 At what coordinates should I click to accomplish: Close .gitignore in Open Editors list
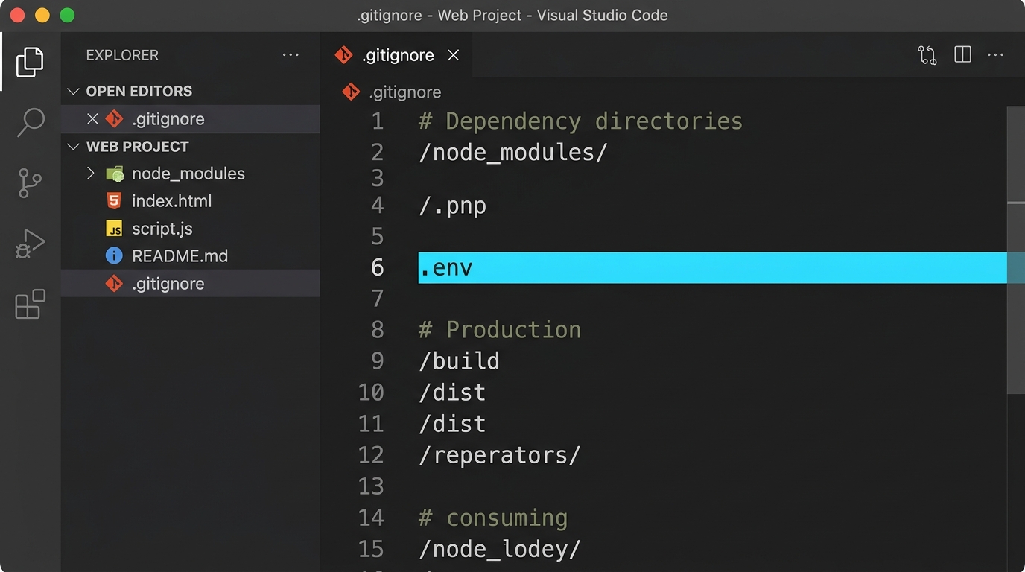[92, 119]
